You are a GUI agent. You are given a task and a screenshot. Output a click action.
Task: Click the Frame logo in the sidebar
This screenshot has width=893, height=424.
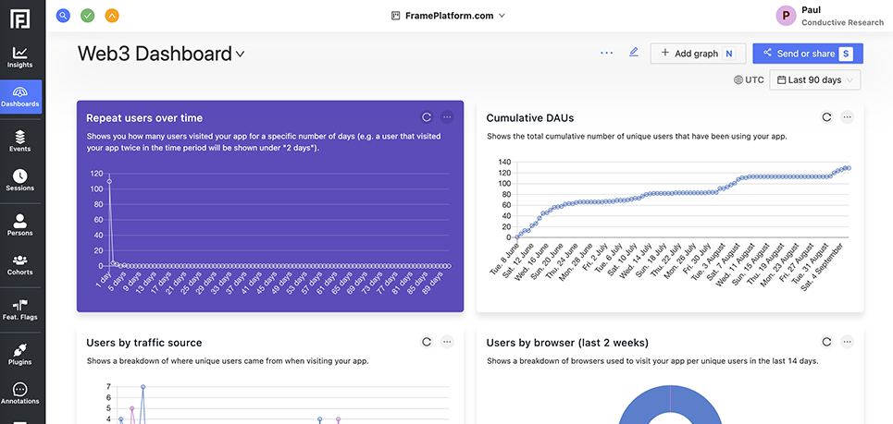(x=20, y=18)
